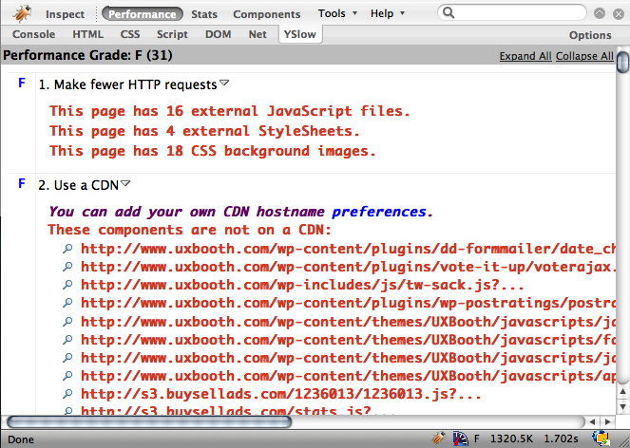Click the vertical scrollbar thumb
The width and height of the screenshot is (630, 448).
(x=622, y=62)
